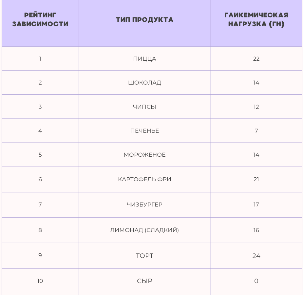Click the 'Чипсы' product cell
The image size is (303, 295).
[x=144, y=107]
